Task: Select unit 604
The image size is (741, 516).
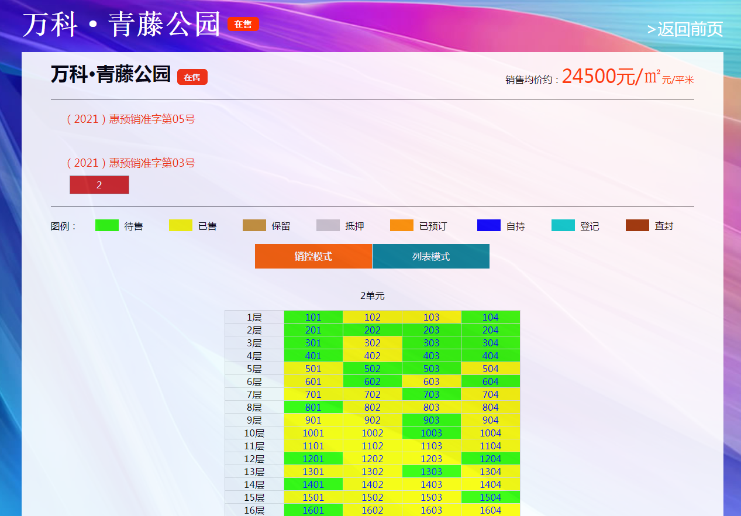Action: pyautogui.click(x=491, y=381)
